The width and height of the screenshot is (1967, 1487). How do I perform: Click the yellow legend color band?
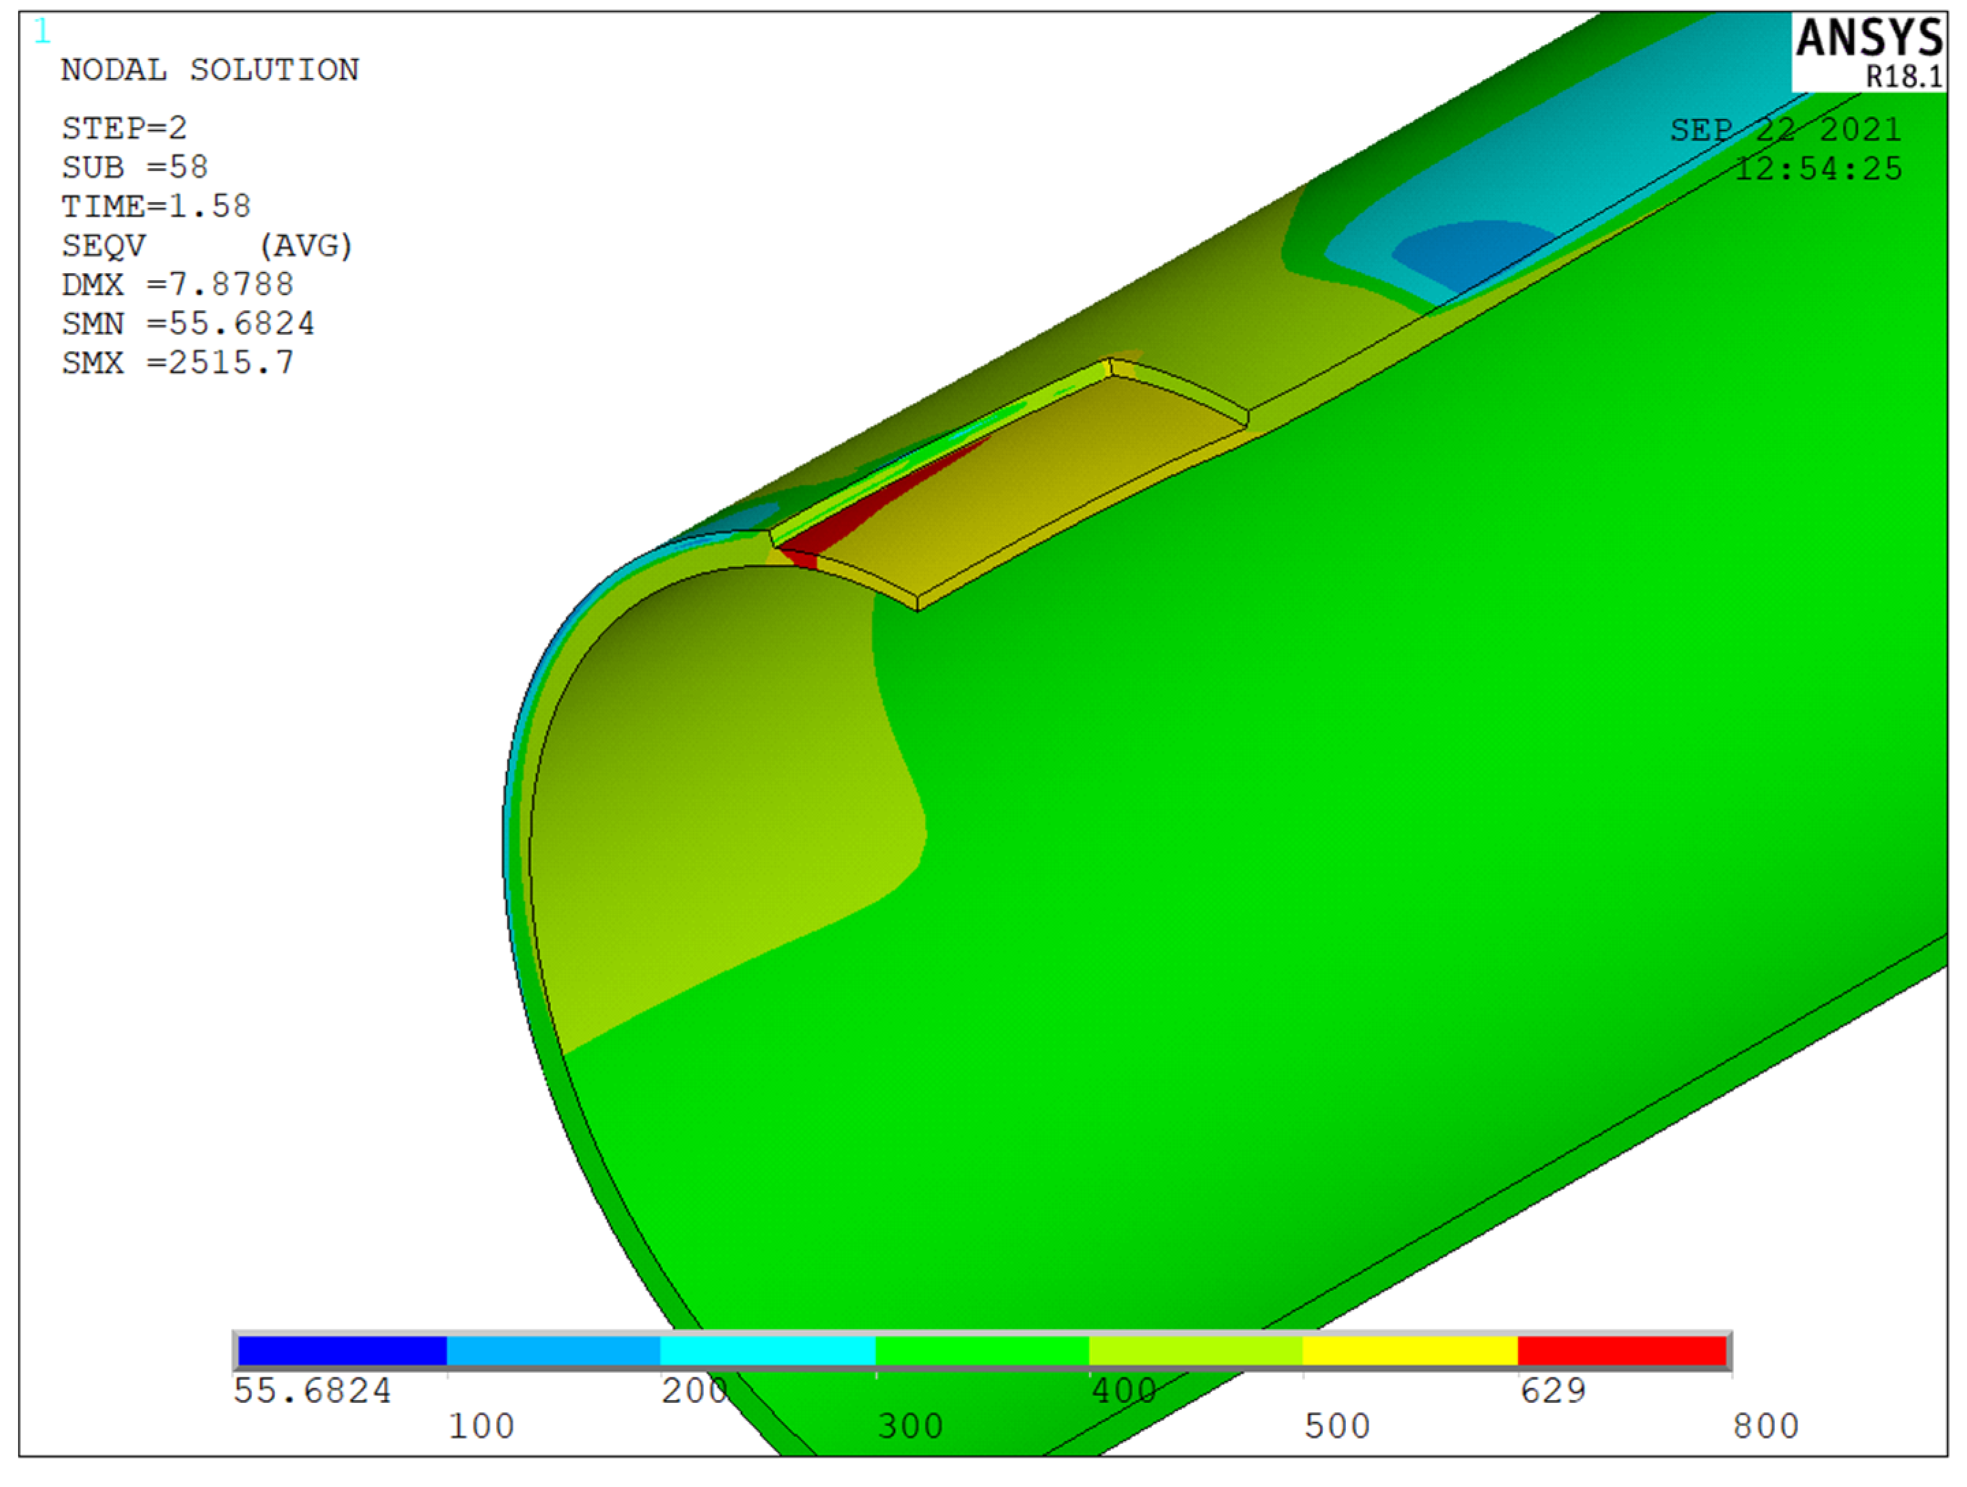[1410, 1351]
